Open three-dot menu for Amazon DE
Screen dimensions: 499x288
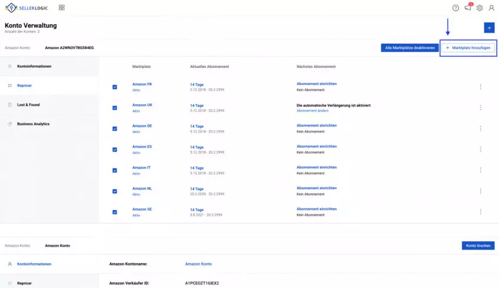(x=481, y=128)
